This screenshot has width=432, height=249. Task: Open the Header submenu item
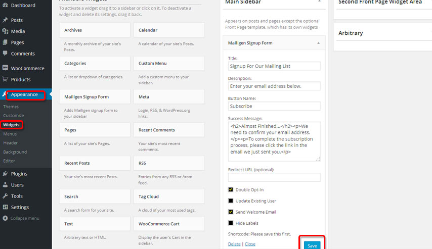tap(11, 143)
